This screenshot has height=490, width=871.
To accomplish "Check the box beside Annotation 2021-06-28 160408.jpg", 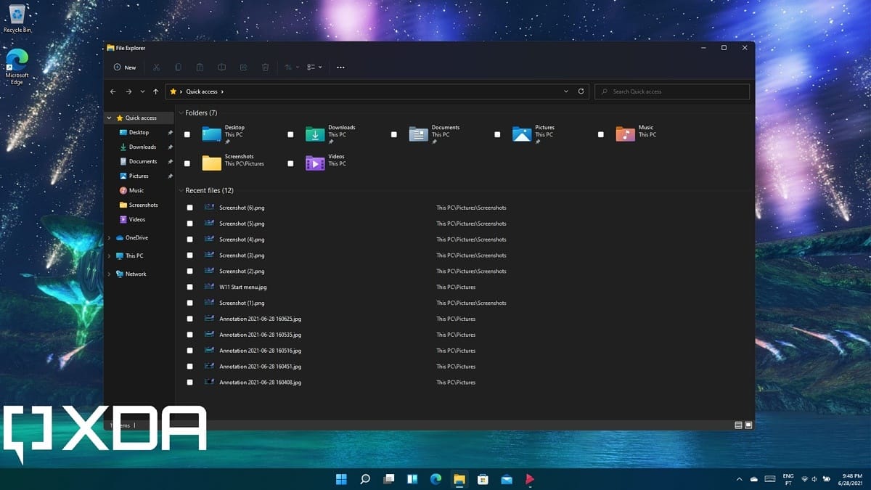I will [x=190, y=383].
